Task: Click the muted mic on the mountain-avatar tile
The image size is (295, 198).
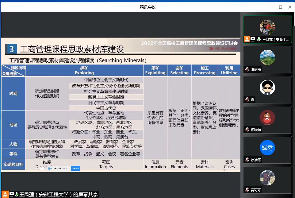Action: click(x=247, y=70)
